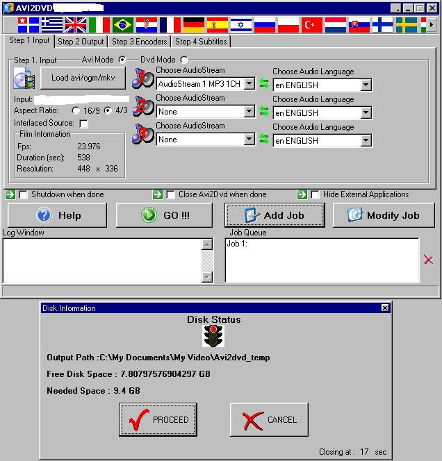Viewport: 442px width, 461px height.
Task: Open second audio language dropdown
Action: coord(366,113)
